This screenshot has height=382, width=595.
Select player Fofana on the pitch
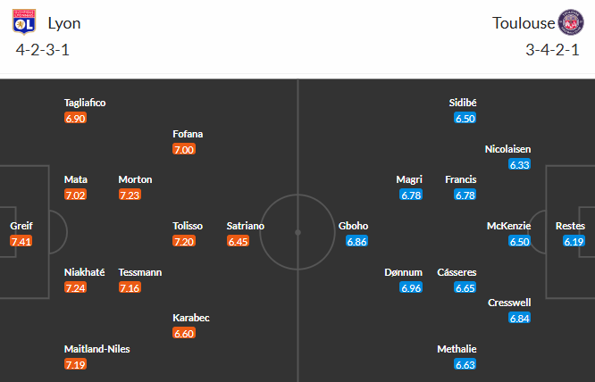pyautogui.click(x=188, y=134)
